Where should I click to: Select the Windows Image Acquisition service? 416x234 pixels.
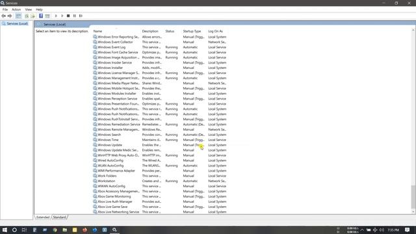[x=160, y=58]
